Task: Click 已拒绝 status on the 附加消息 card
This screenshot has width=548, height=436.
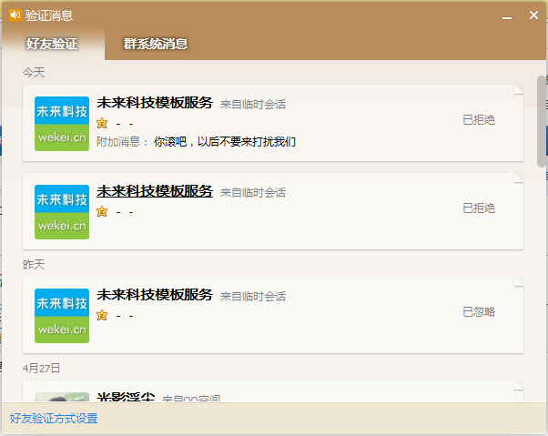Action: pos(479,120)
